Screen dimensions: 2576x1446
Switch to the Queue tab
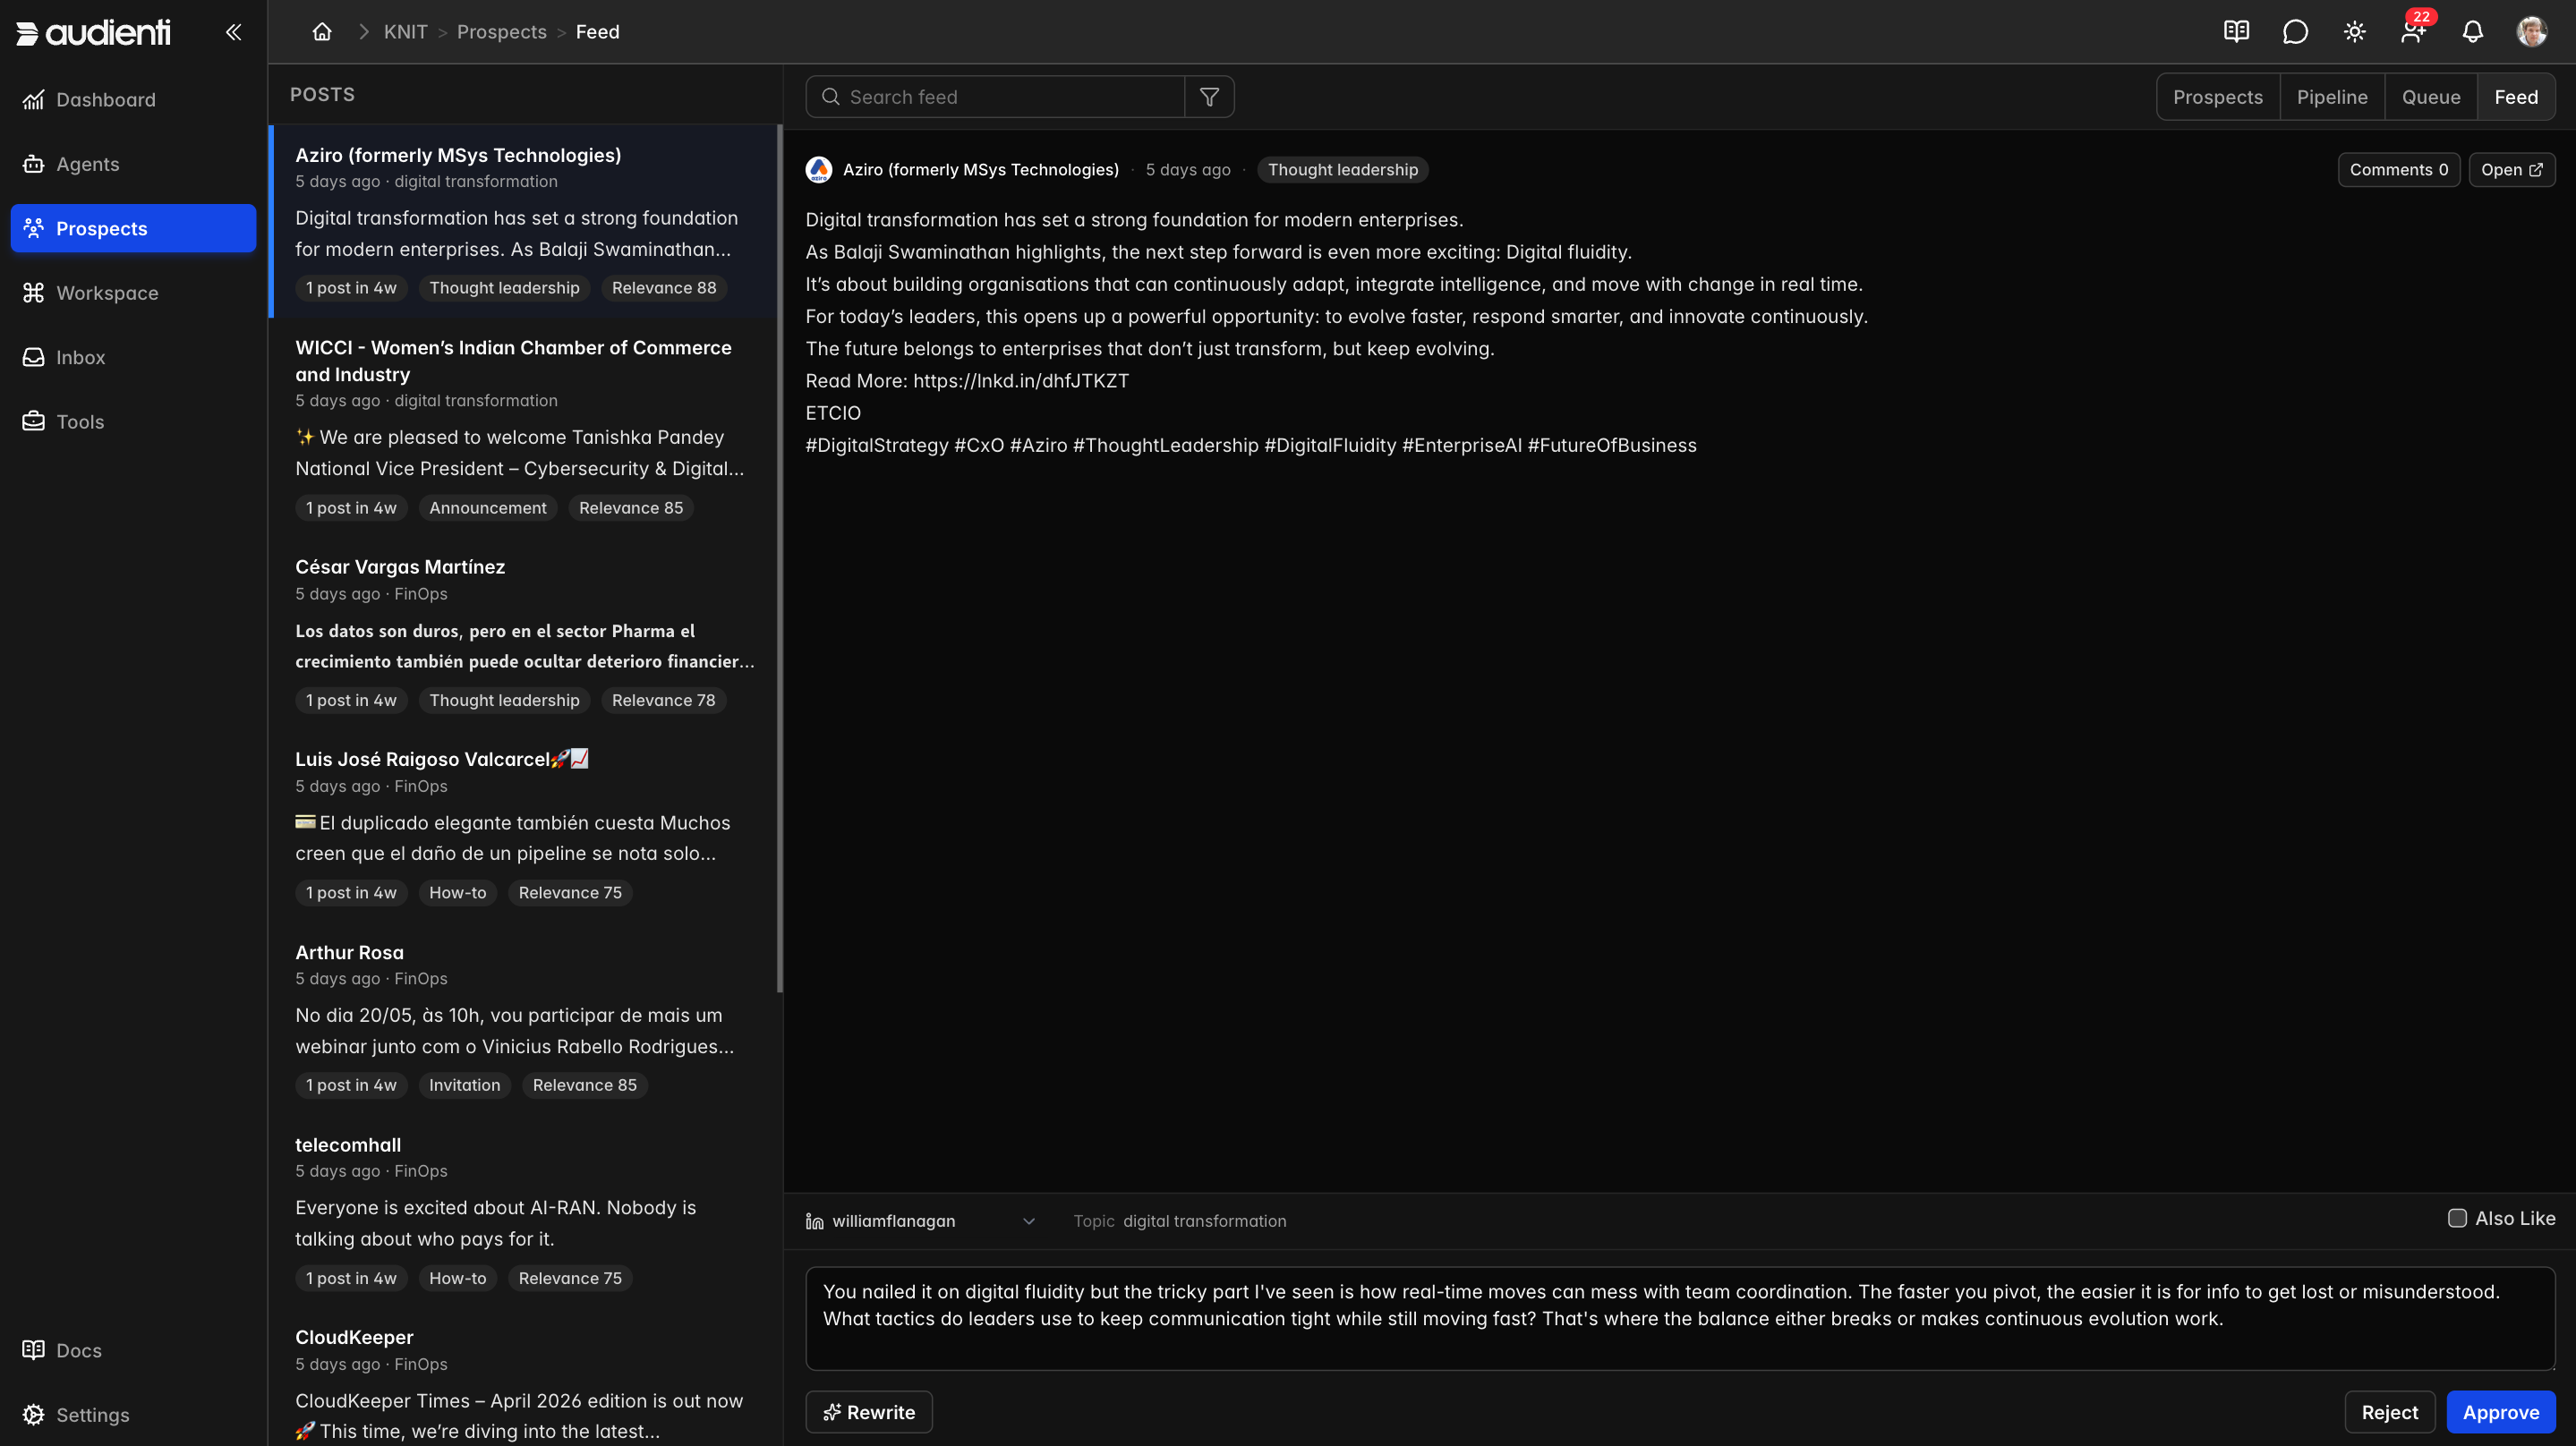2430,97
